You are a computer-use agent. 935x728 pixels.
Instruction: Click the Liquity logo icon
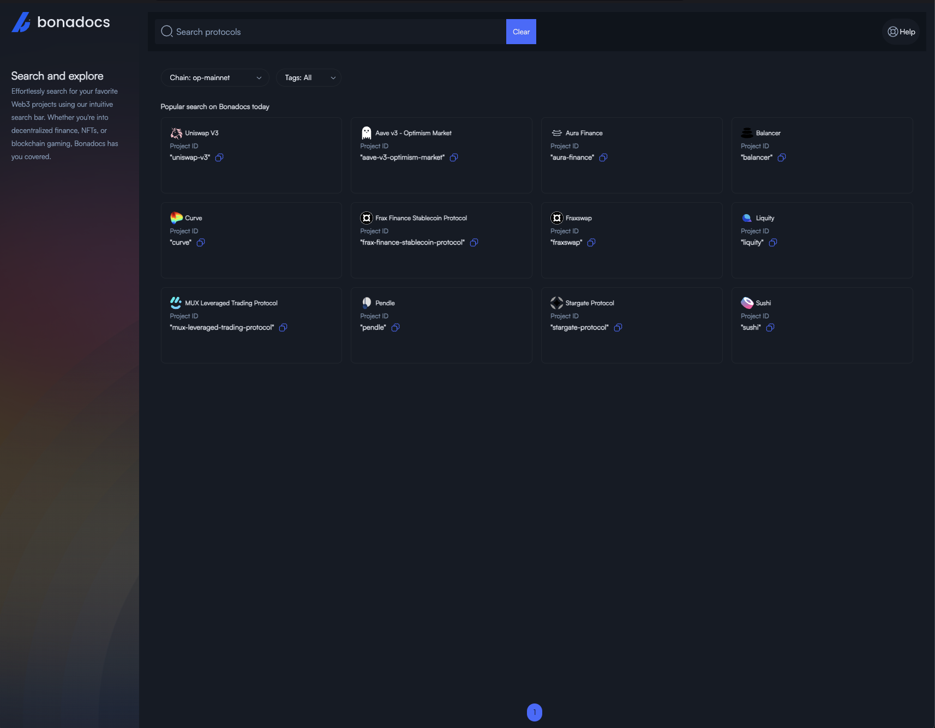(x=747, y=218)
